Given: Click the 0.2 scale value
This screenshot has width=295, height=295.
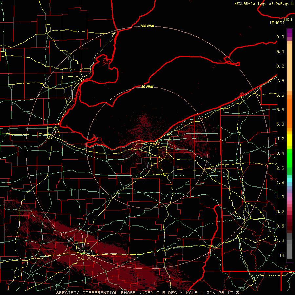Looking at the screenshot, I should (x=280, y=212).
